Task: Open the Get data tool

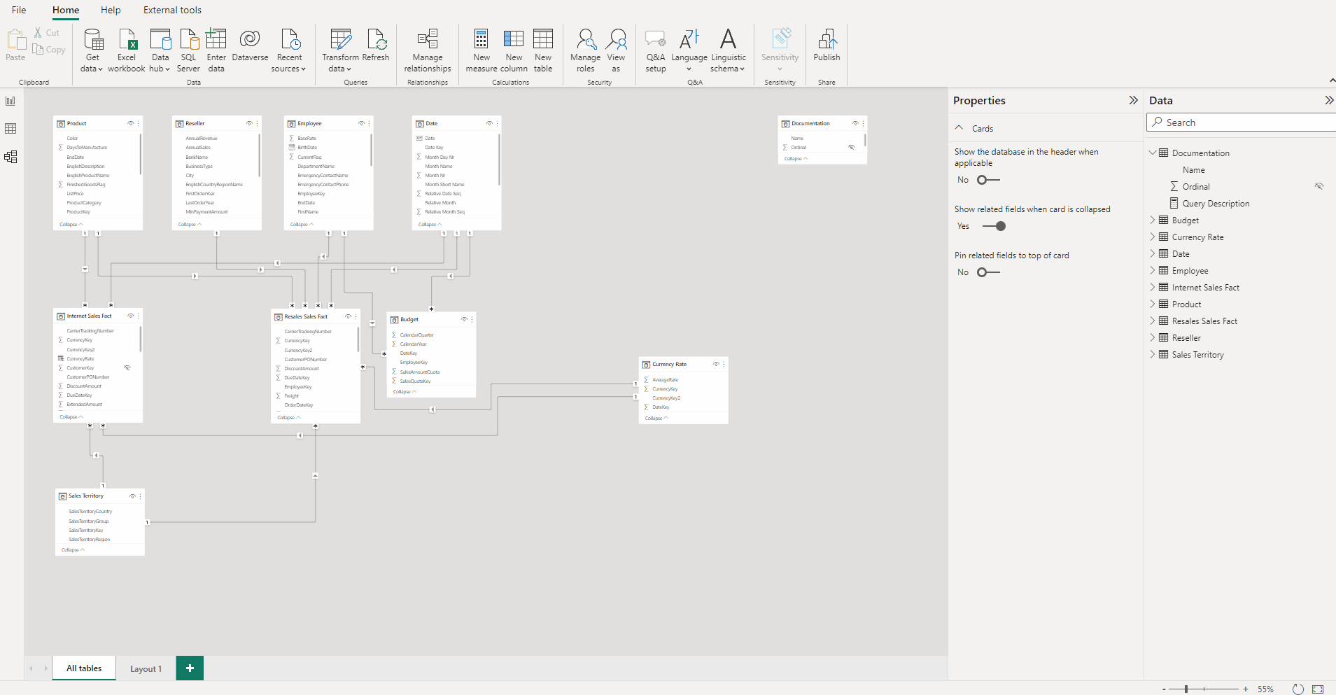Action: click(x=91, y=49)
